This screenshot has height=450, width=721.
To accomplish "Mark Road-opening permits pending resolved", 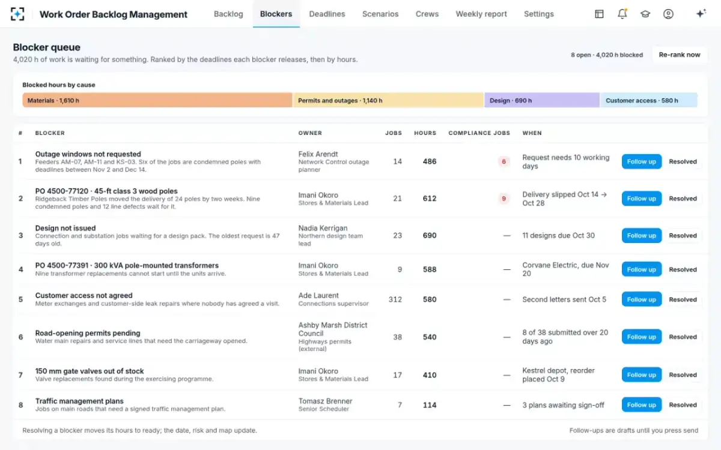I will (x=683, y=337).
